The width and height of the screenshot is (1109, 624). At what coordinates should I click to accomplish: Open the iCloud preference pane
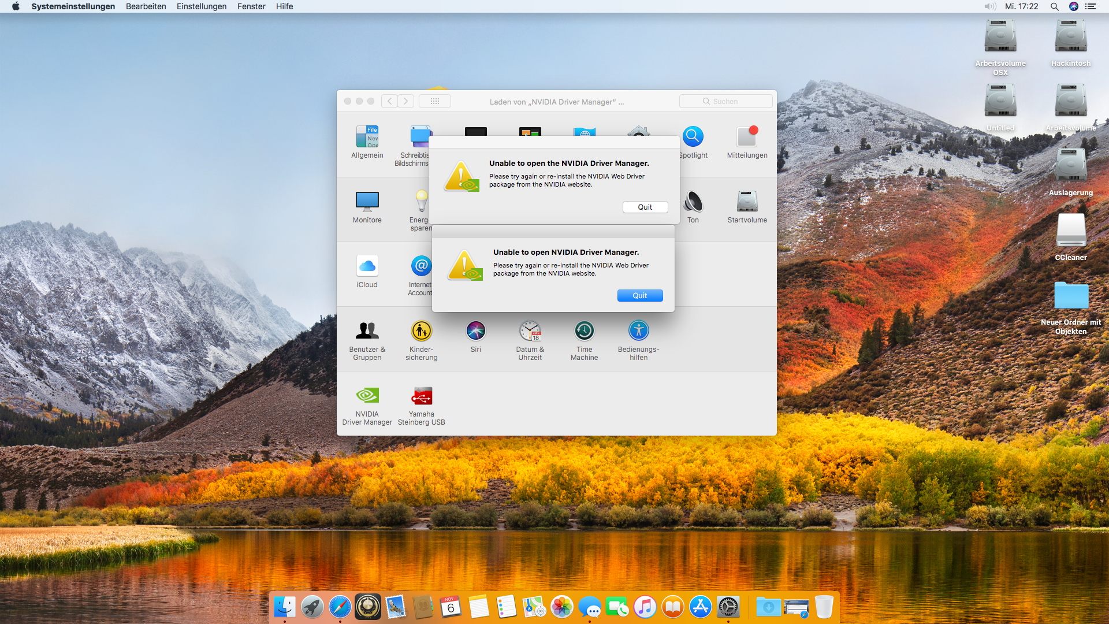click(367, 272)
